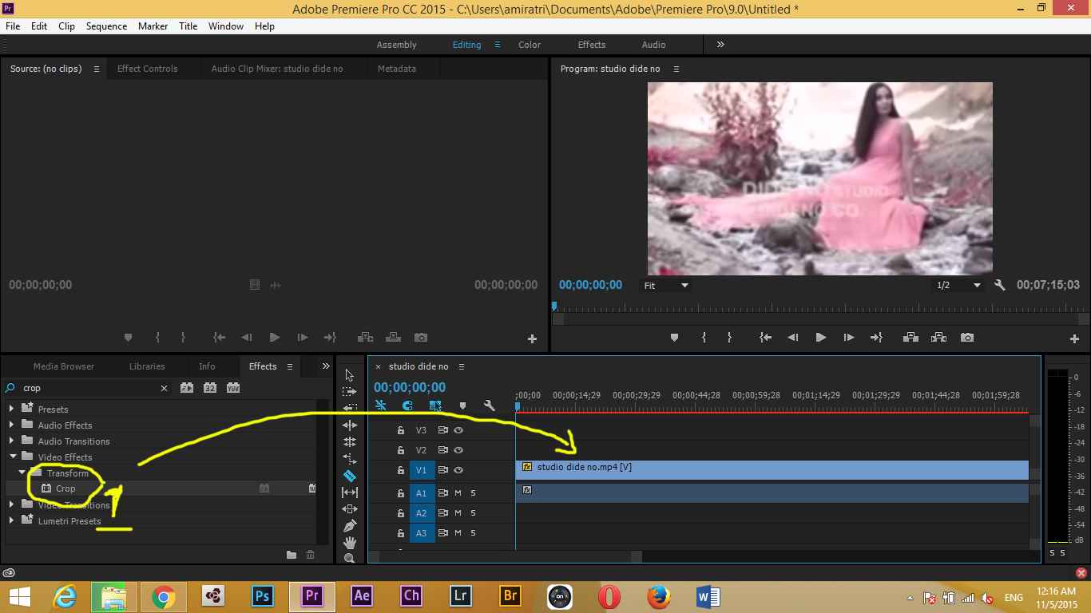Click the timeline playhead position timecode
Screen dimensions: 1091x613
(410, 387)
